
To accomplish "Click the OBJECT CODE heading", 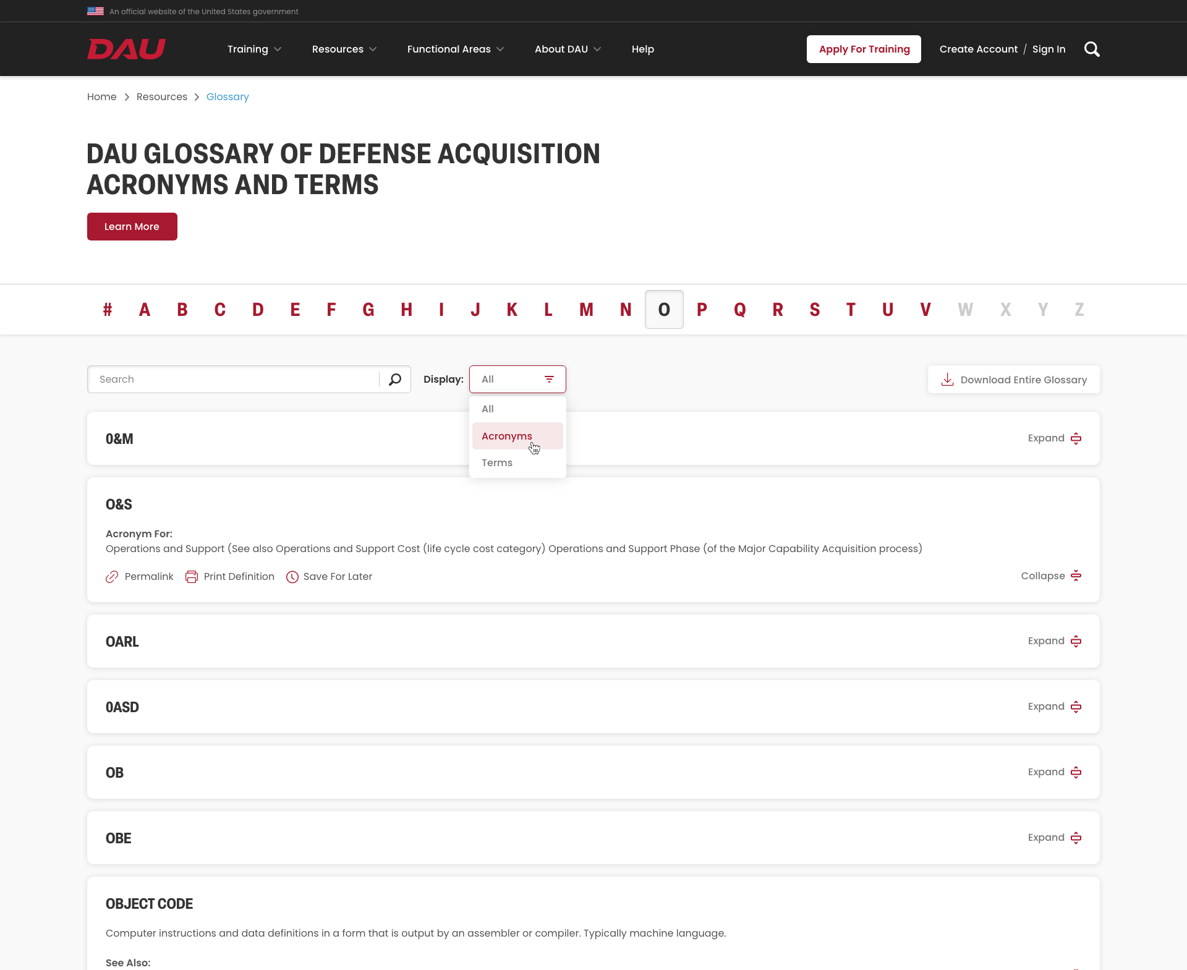I will coord(149,904).
